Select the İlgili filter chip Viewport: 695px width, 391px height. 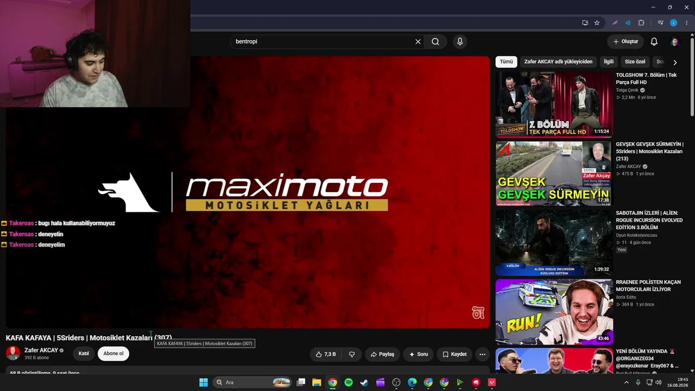point(609,62)
